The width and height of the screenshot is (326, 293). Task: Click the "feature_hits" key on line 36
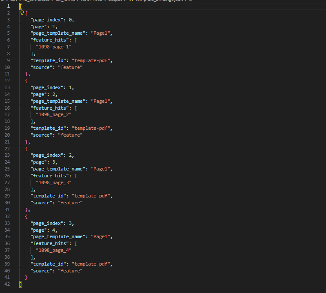[x=50, y=244]
